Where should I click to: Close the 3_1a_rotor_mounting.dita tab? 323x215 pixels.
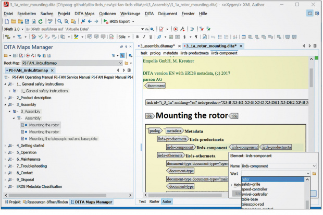coord(241,46)
